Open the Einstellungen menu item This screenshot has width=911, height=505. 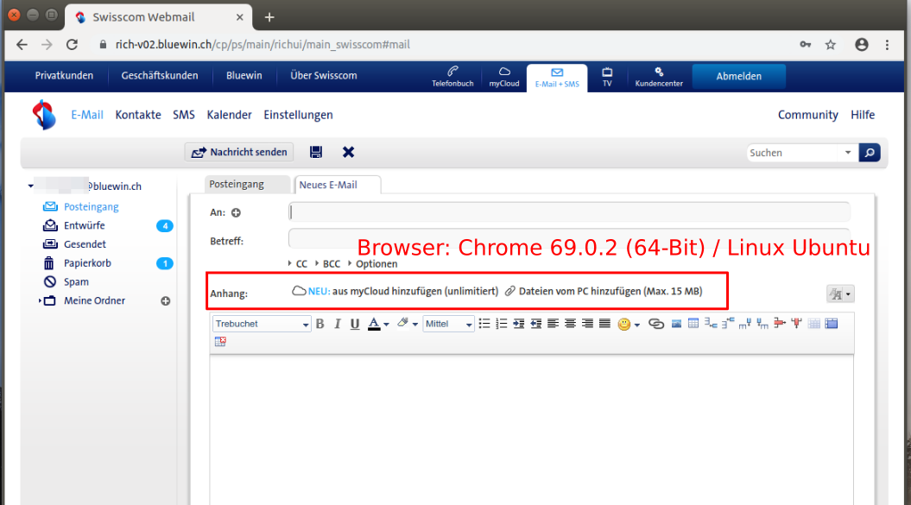[298, 114]
